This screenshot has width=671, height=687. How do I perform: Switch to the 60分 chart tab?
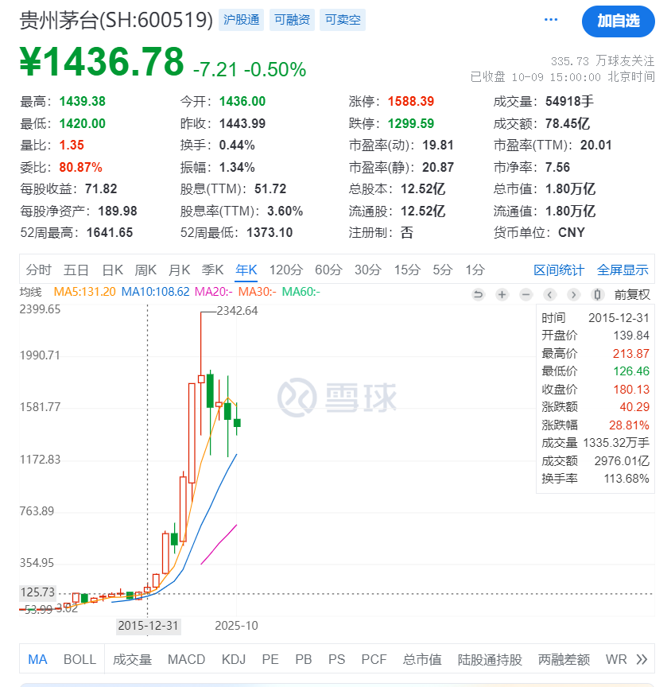point(328,270)
